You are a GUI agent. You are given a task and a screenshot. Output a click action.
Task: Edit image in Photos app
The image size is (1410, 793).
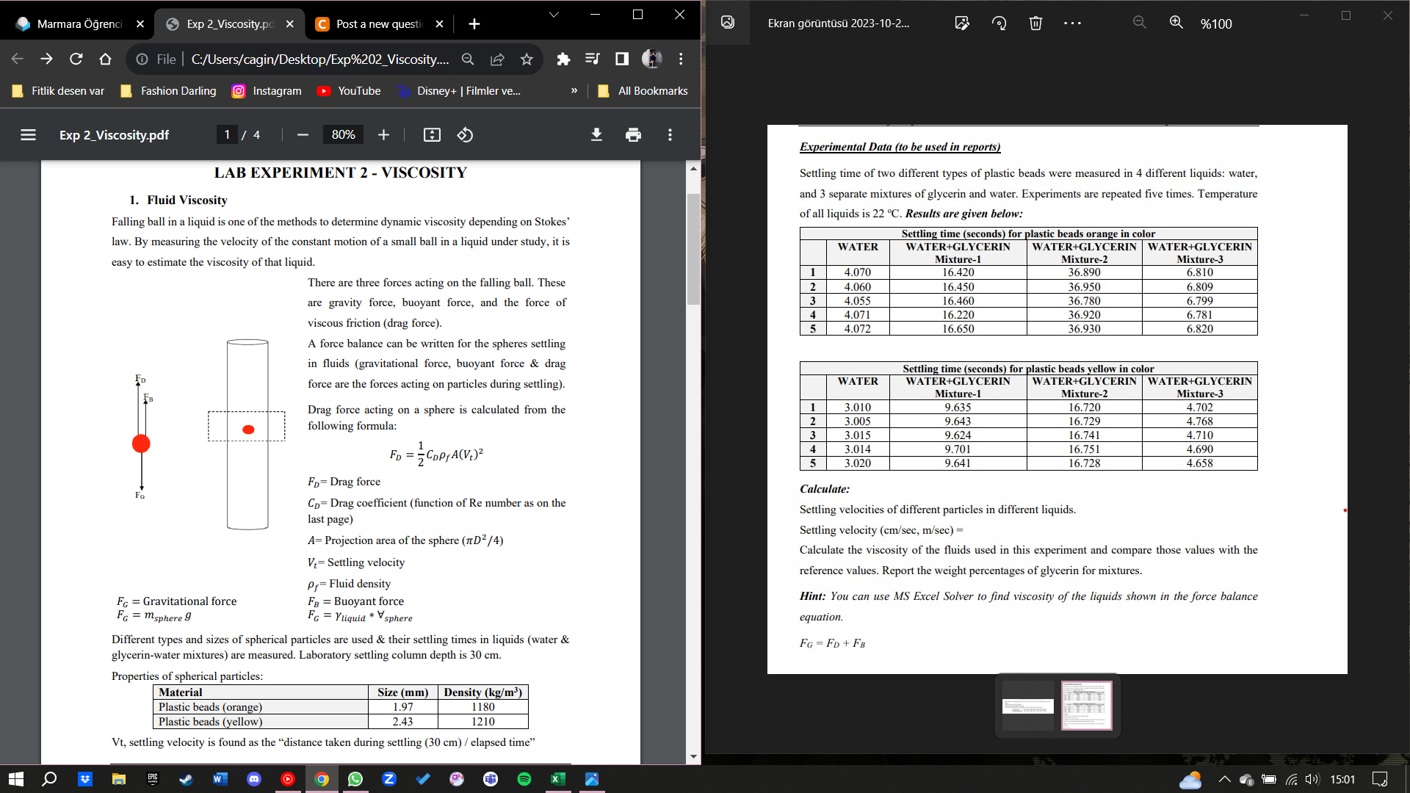pos(961,23)
